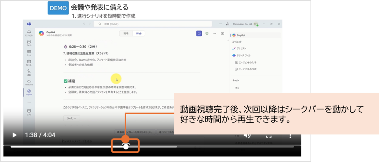Open Chat in Teams sidebar
The width and height of the screenshot is (379, 162).
pos(29,43)
